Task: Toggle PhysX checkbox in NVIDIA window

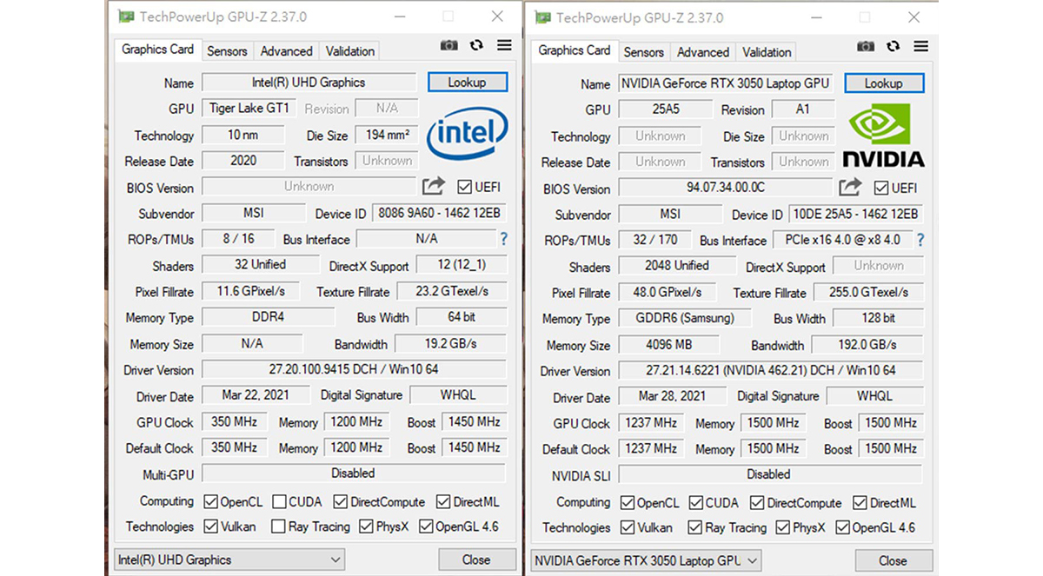Action: click(x=782, y=527)
